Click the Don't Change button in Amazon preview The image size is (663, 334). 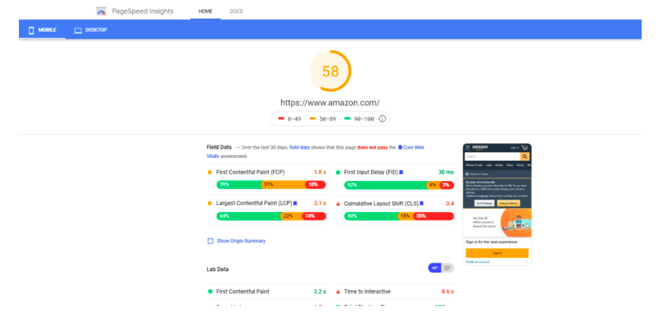(x=484, y=203)
